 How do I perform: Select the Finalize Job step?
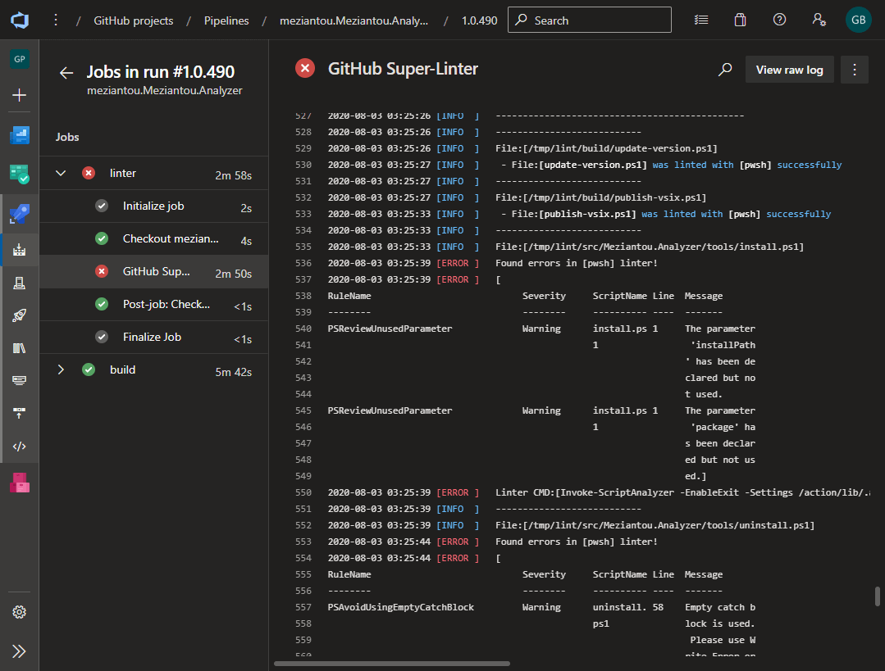tap(152, 338)
